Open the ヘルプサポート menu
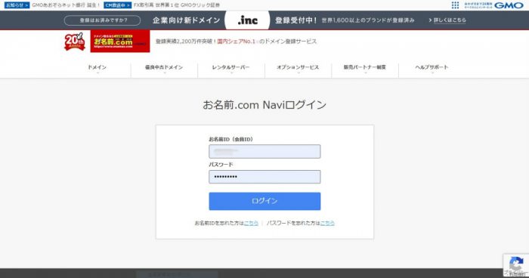529x278 pixels. [x=432, y=67]
